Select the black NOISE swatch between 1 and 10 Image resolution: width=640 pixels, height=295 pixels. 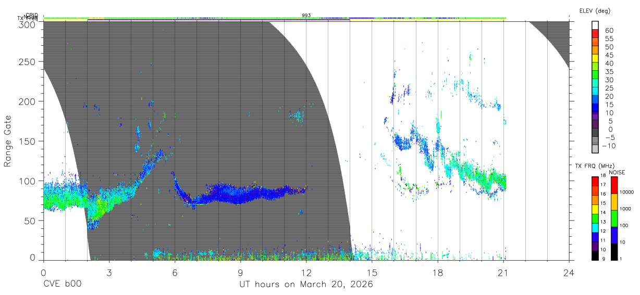click(x=613, y=251)
